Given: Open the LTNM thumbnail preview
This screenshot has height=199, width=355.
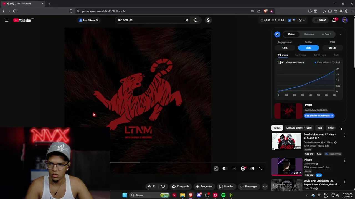Looking at the screenshot, I should tap(288, 111).
